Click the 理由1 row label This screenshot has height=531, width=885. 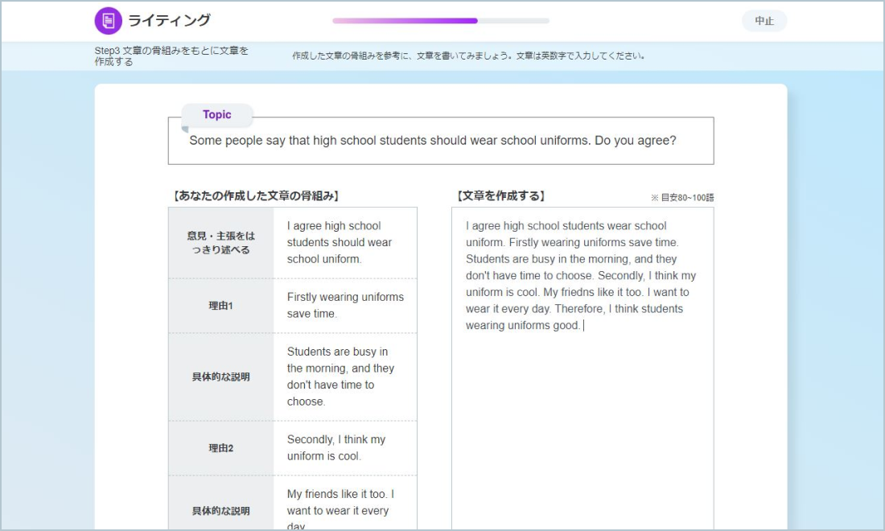point(220,306)
